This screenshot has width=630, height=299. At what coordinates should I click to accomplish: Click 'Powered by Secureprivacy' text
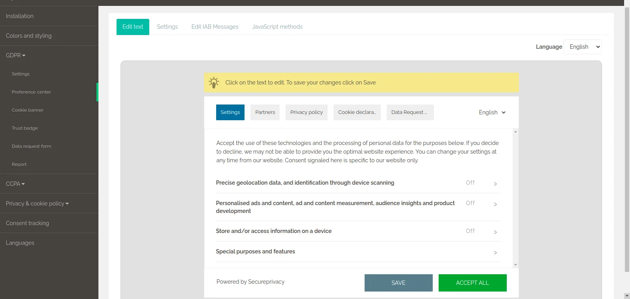coord(250,282)
